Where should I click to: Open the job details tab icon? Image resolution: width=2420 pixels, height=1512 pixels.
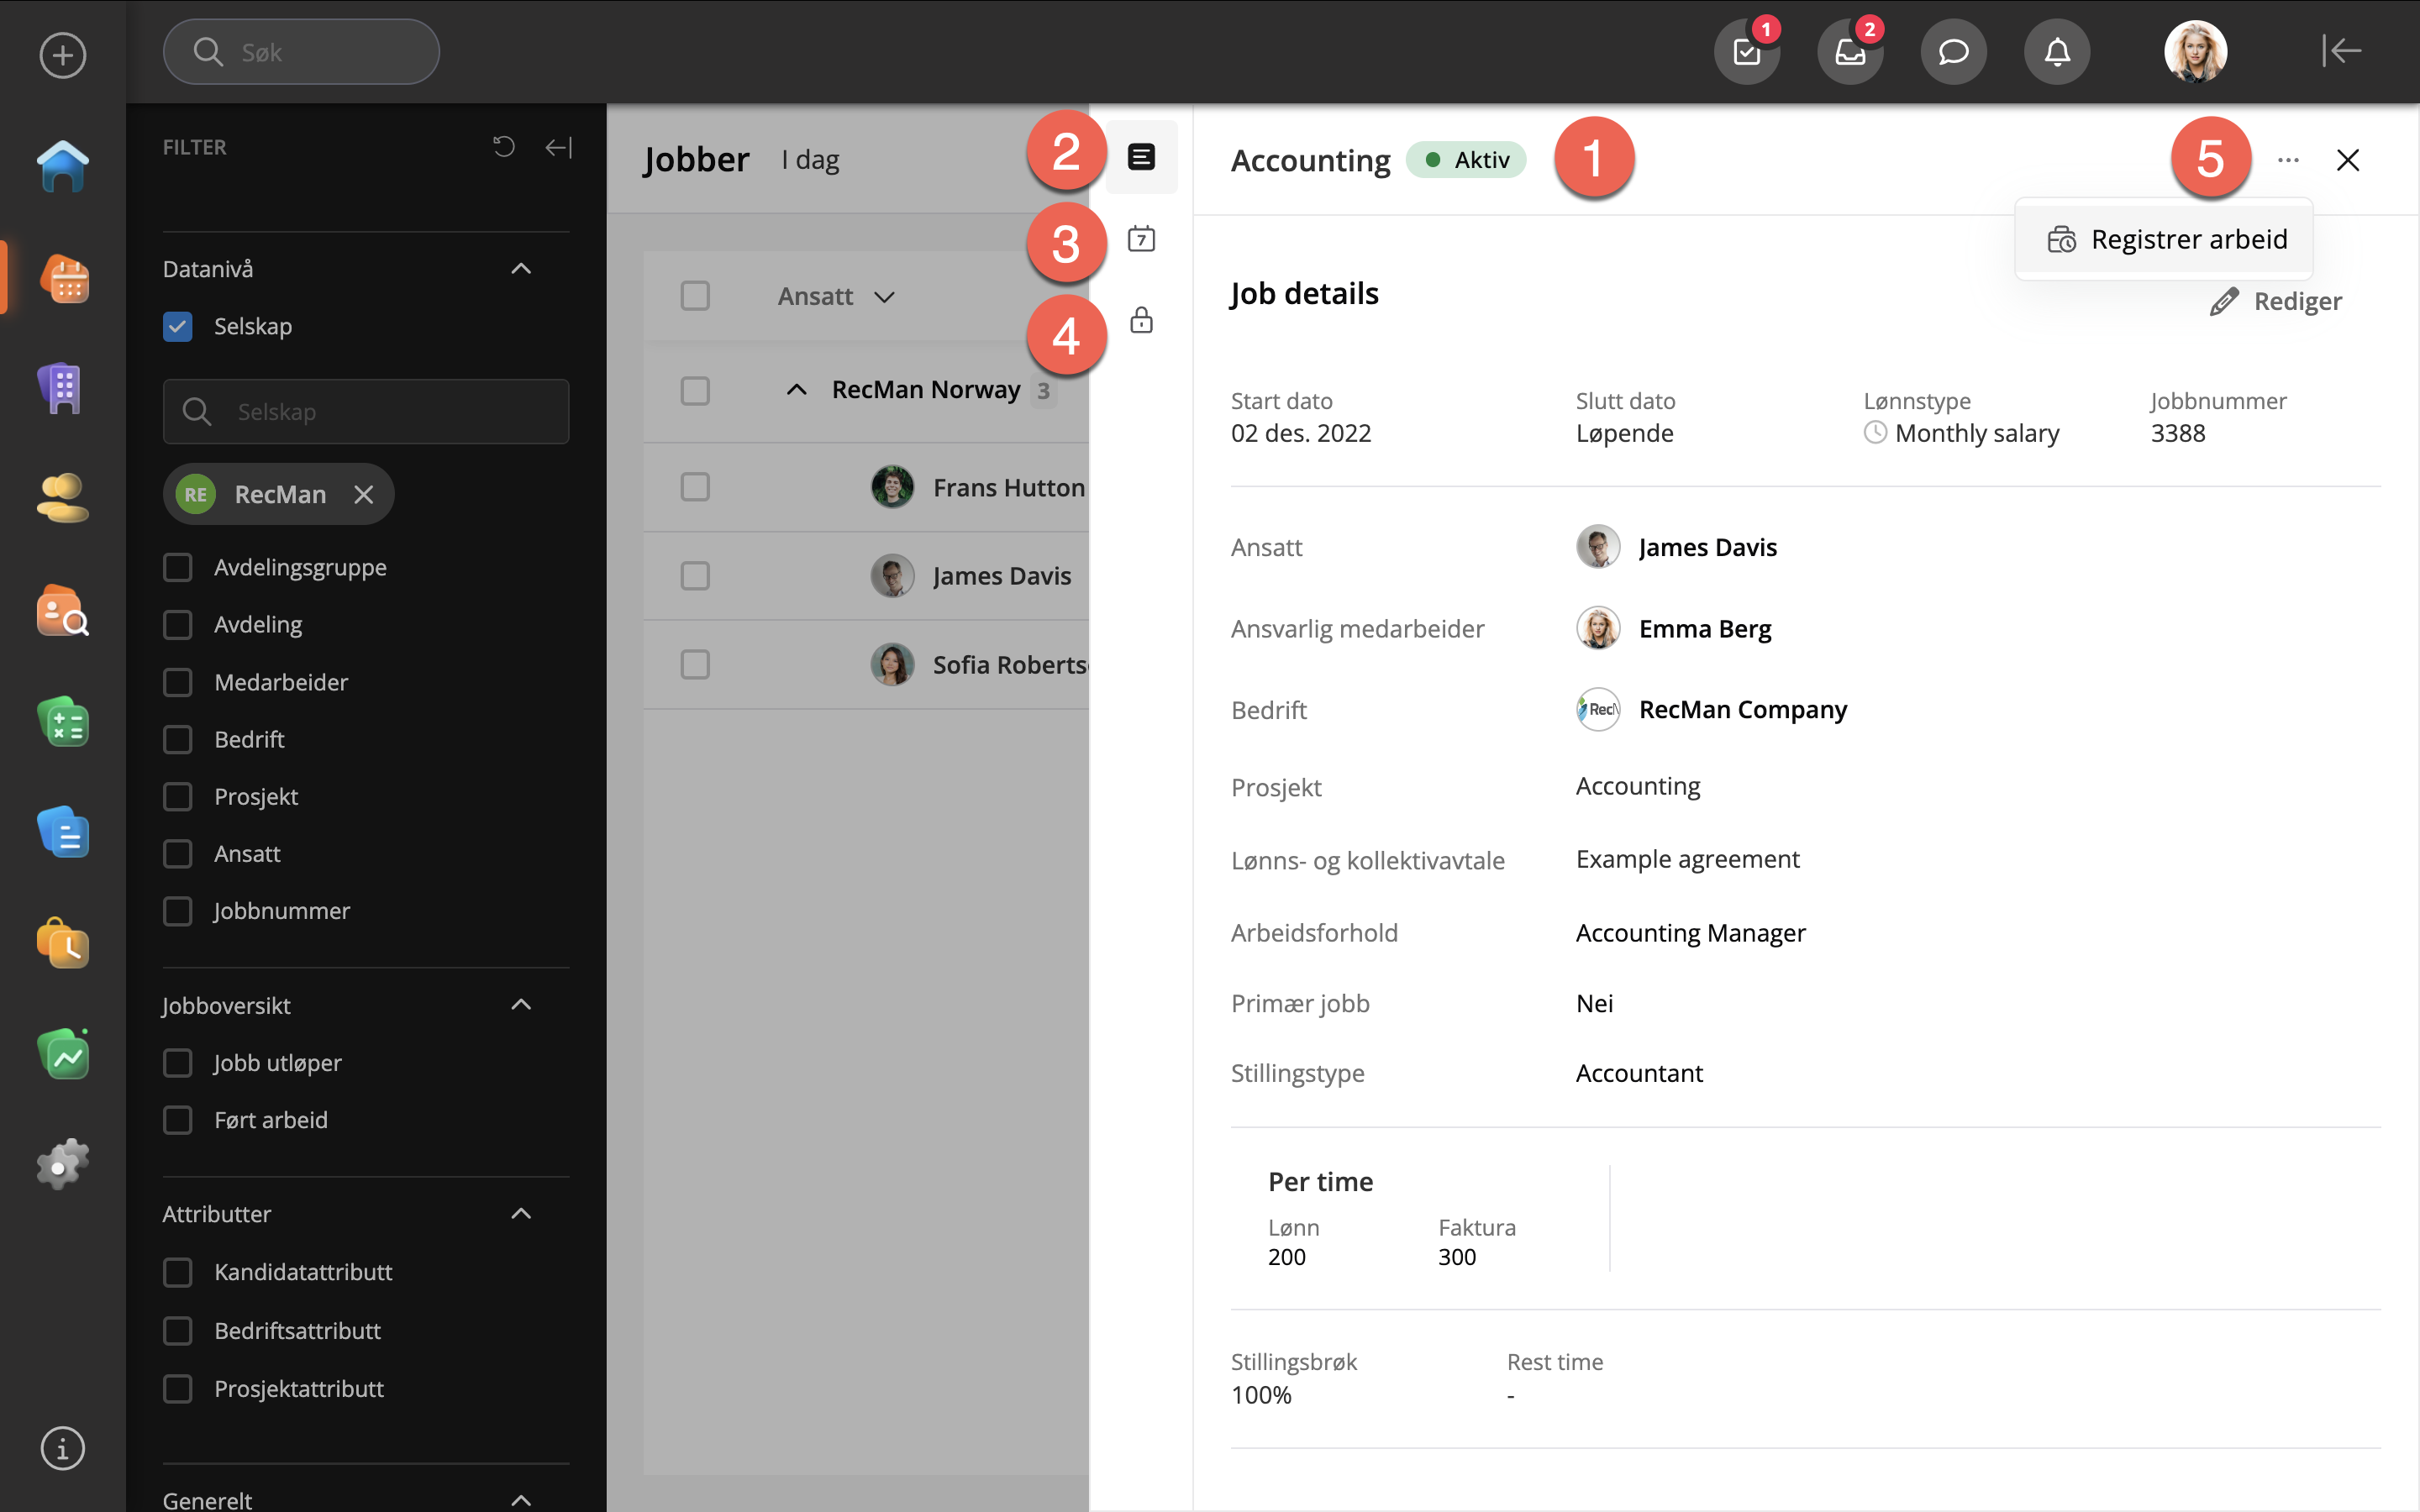pos(1141,157)
